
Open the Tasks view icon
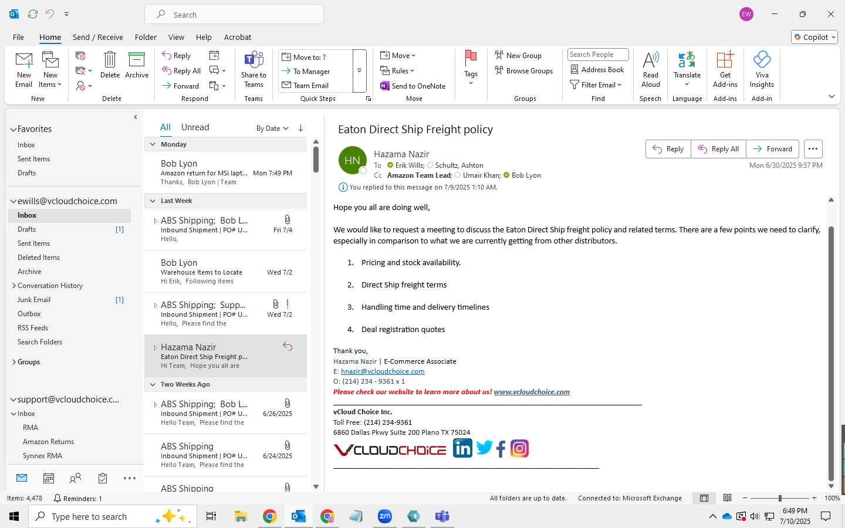pyautogui.click(x=103, y=478)
